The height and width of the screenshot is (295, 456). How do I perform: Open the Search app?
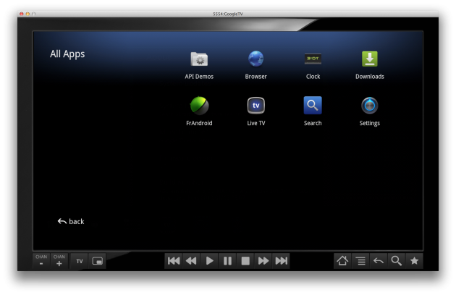coord(313,111)
